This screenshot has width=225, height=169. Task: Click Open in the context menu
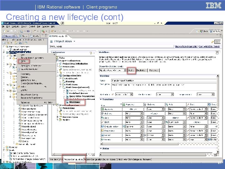click(23, 61)
